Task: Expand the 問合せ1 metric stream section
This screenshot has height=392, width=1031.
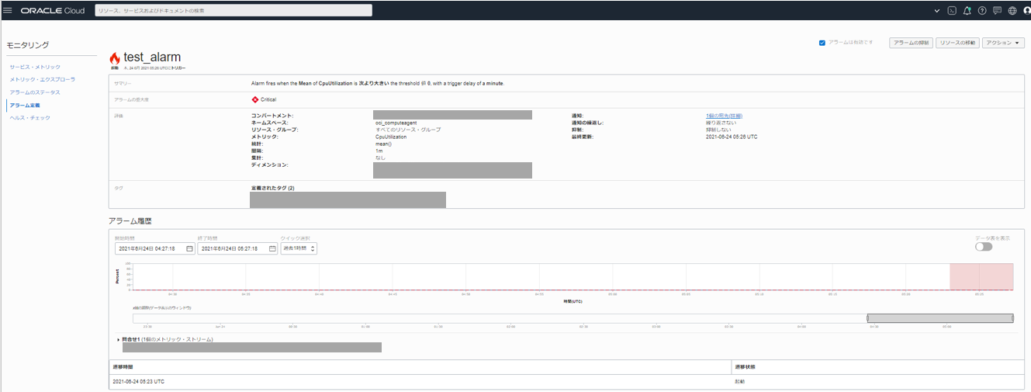Action: click(119, 339)
